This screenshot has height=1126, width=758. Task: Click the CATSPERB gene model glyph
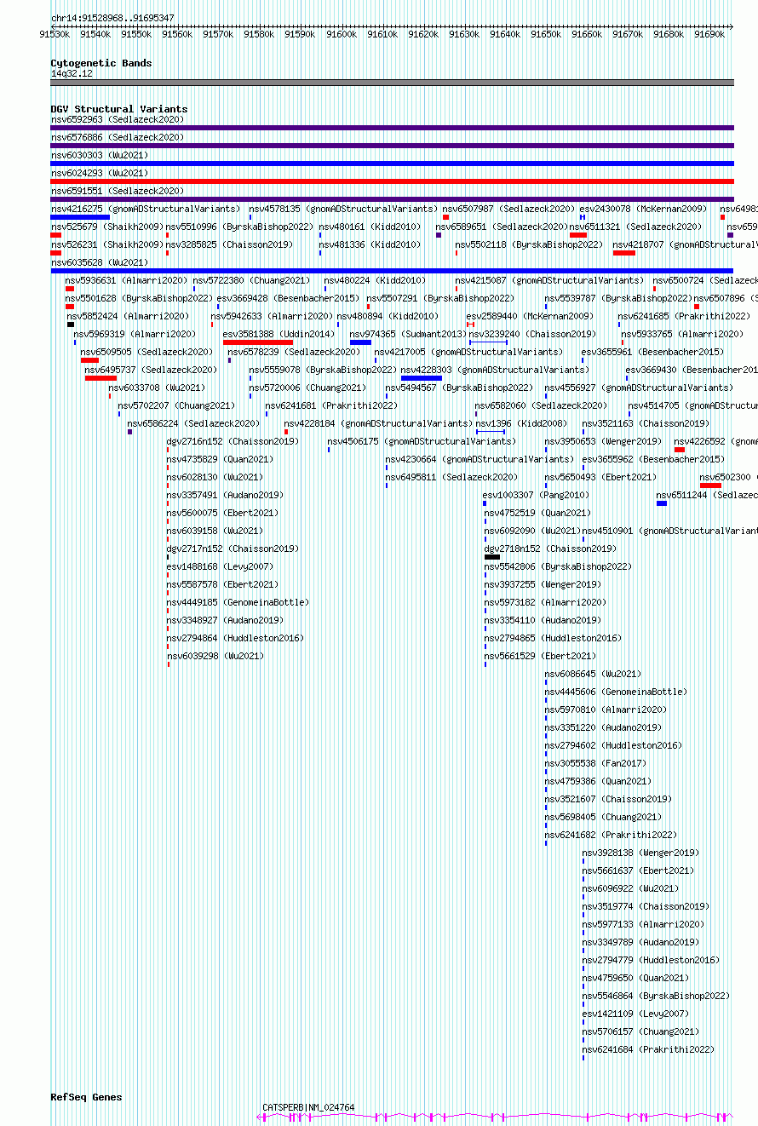[x=495, y=1116]
